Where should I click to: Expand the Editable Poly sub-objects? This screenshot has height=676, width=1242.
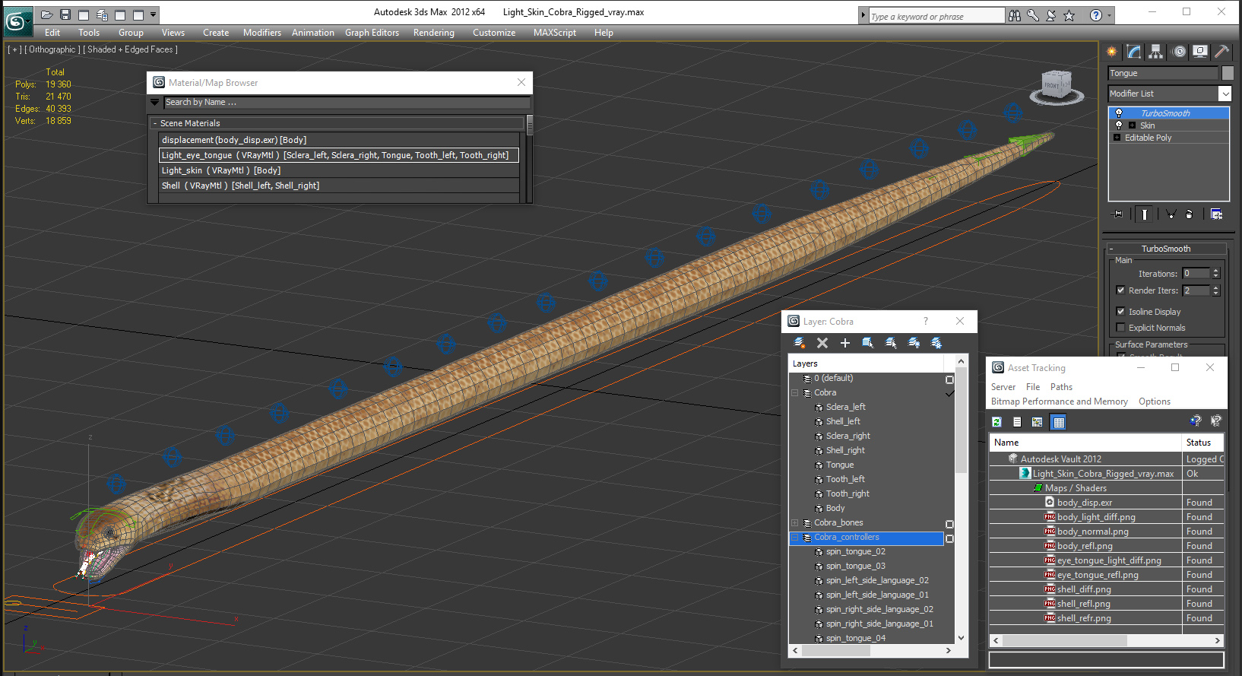1117,138
